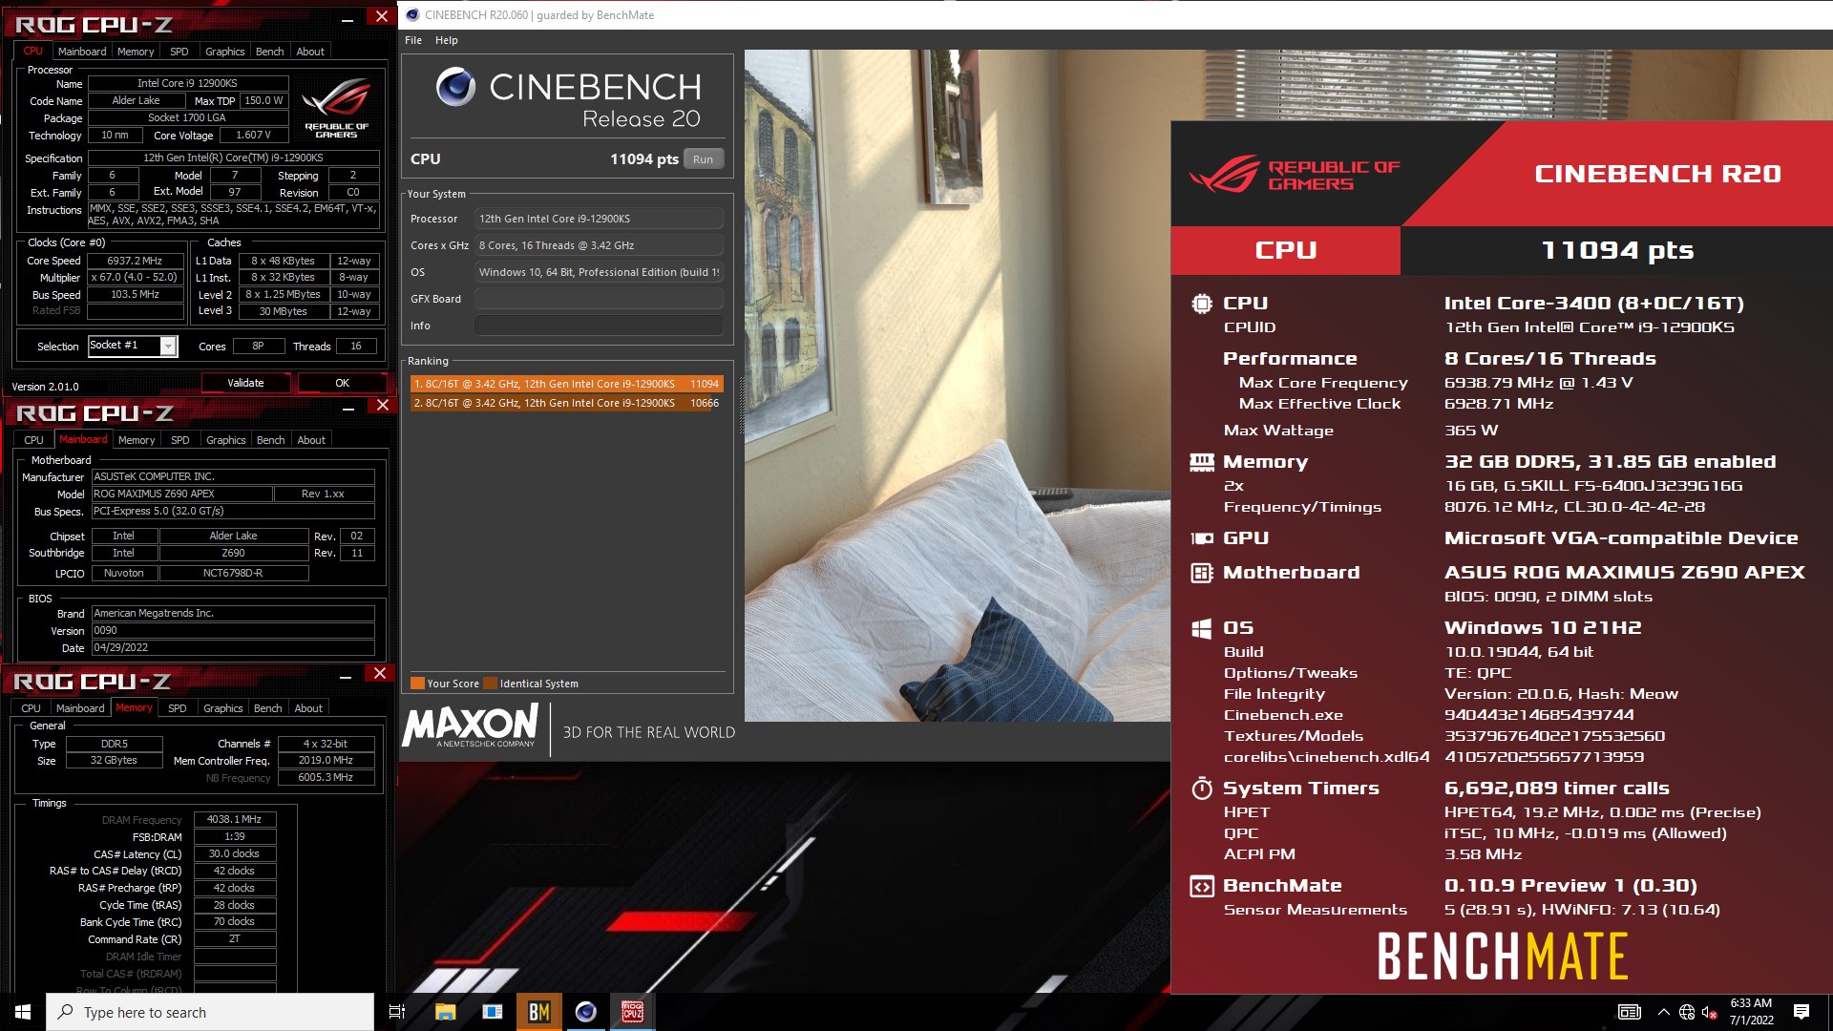Click the GFX Board field in Cinebench

pyautogui.click(x=599, y=299)
